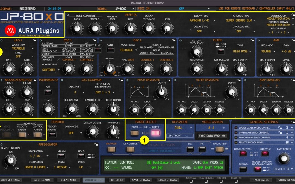Open the DELAY TYPE dropdown
295x184 pixels.
(x=203, y=20)
